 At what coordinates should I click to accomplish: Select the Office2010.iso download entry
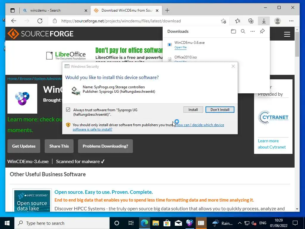click(216, 58)
